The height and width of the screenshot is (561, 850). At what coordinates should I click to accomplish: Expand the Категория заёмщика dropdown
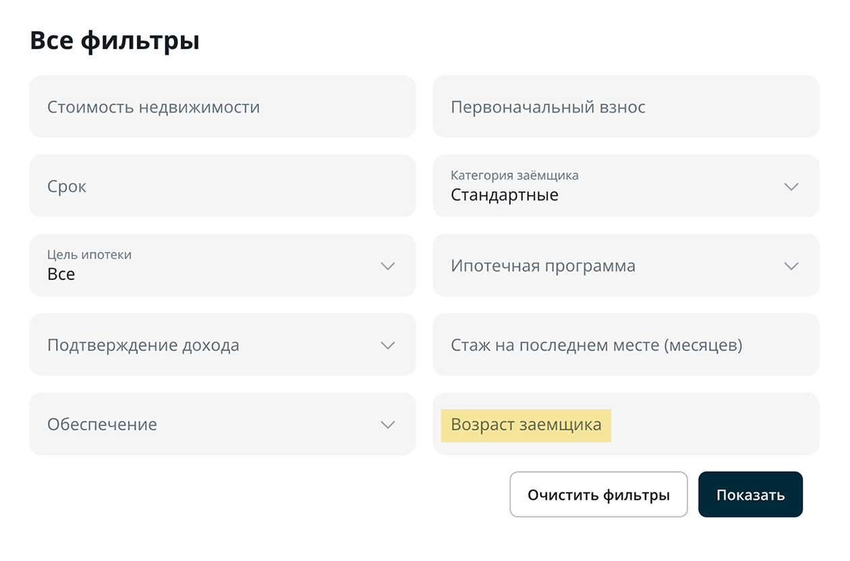(x=626, y=186)
